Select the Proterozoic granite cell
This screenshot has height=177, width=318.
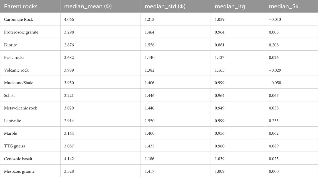tap(21, 32)
